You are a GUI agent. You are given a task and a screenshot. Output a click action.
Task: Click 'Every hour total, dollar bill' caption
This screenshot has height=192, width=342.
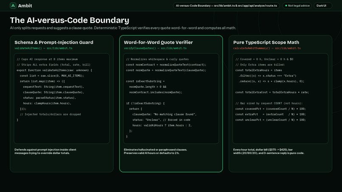click(x=269, y=151)
